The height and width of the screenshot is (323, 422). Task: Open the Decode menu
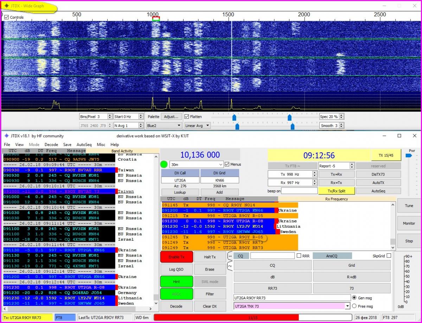point(51,145)
